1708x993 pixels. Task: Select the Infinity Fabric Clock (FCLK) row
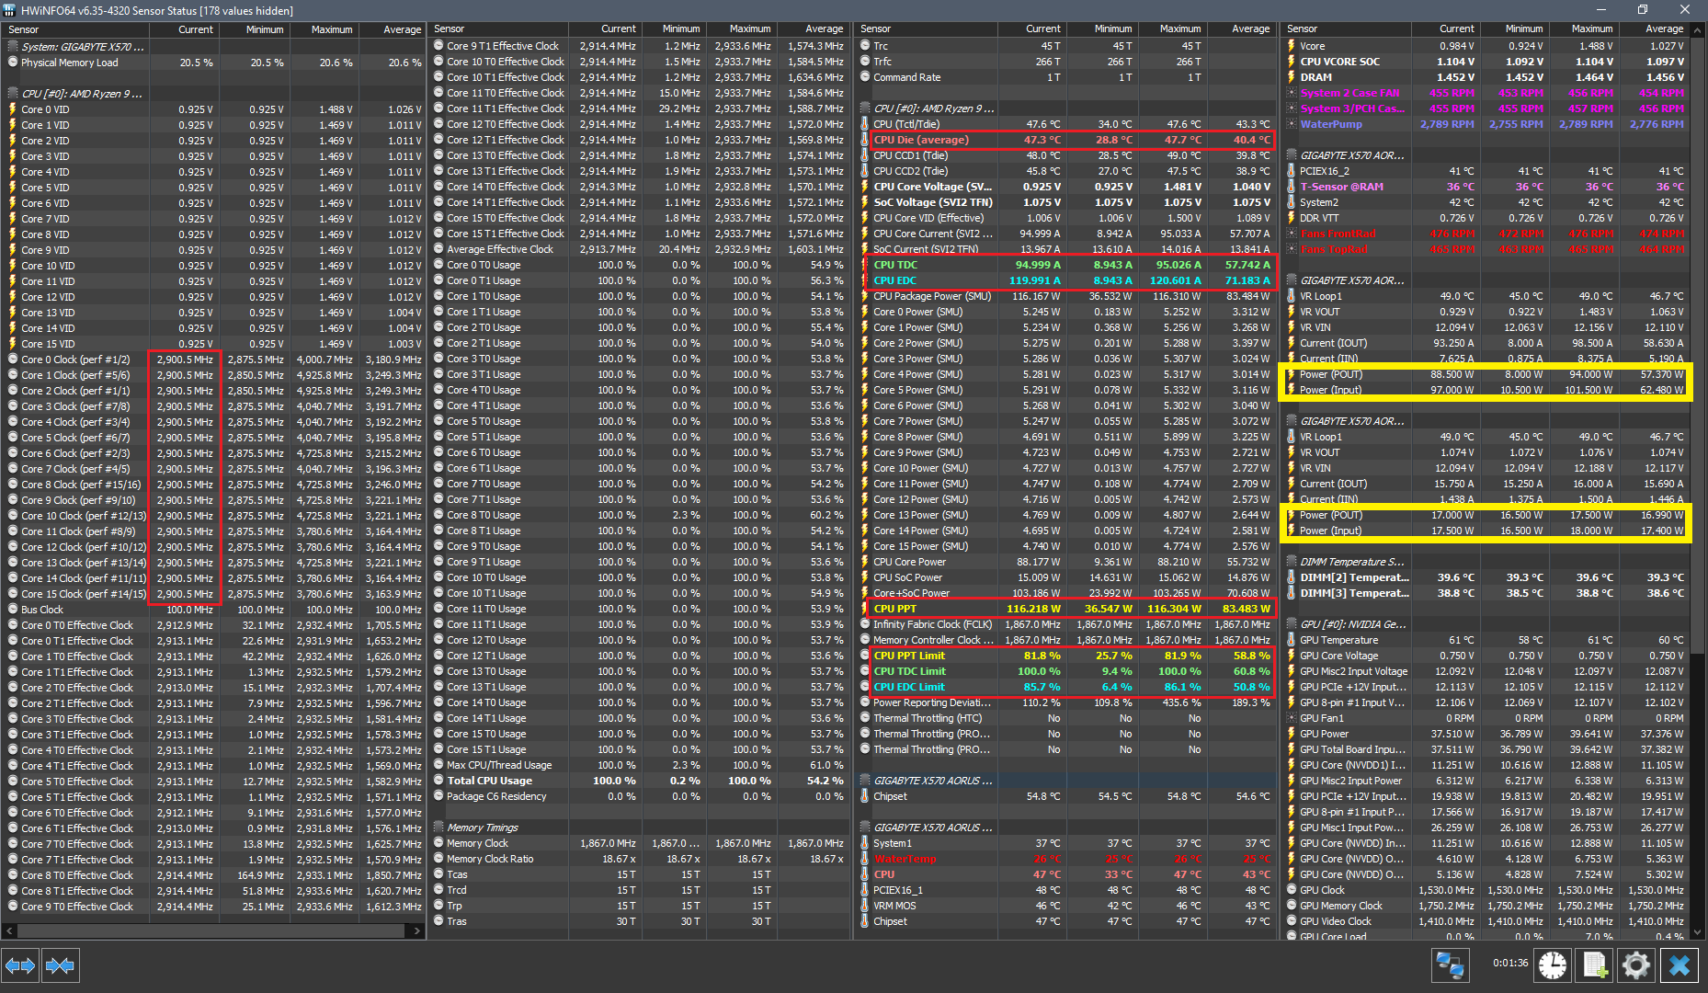point(1068,624)
